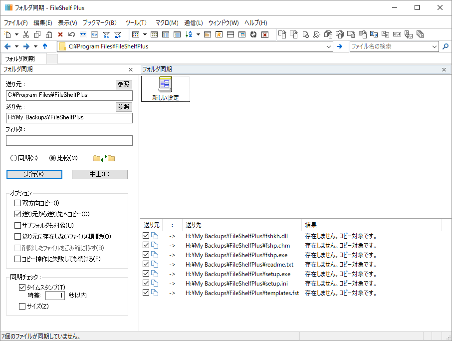
Task: Toggle タイムスタンプ(T) checkbox
Action: 22,288
